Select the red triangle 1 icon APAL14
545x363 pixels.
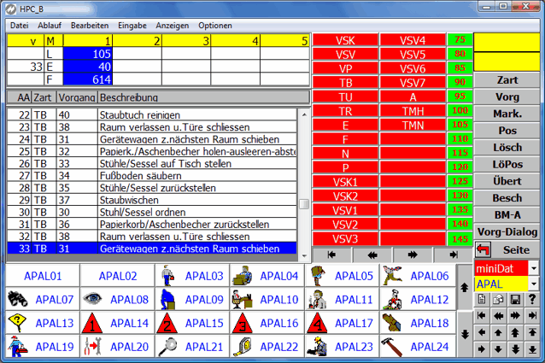tap(92, 324)
